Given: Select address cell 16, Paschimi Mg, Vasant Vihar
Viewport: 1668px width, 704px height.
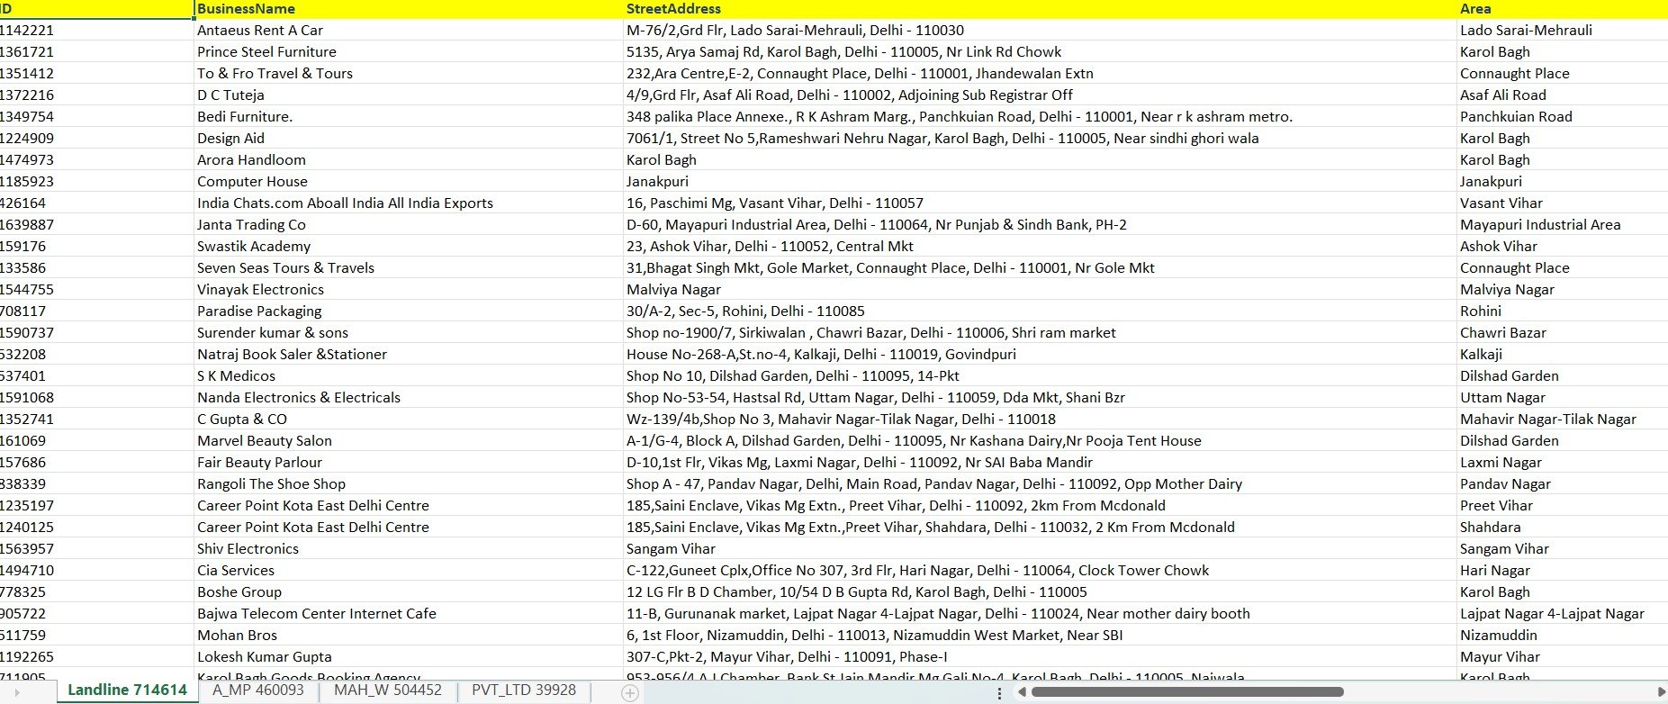Looking at the screenshot, I should 1039,203.
